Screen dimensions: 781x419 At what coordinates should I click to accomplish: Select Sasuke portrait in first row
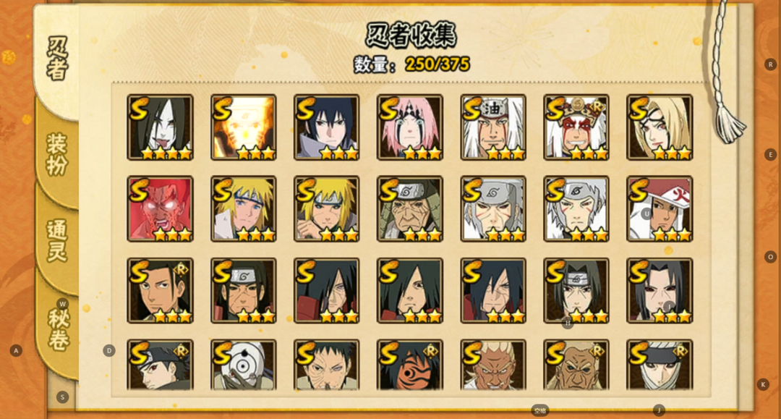pos(327,127)
